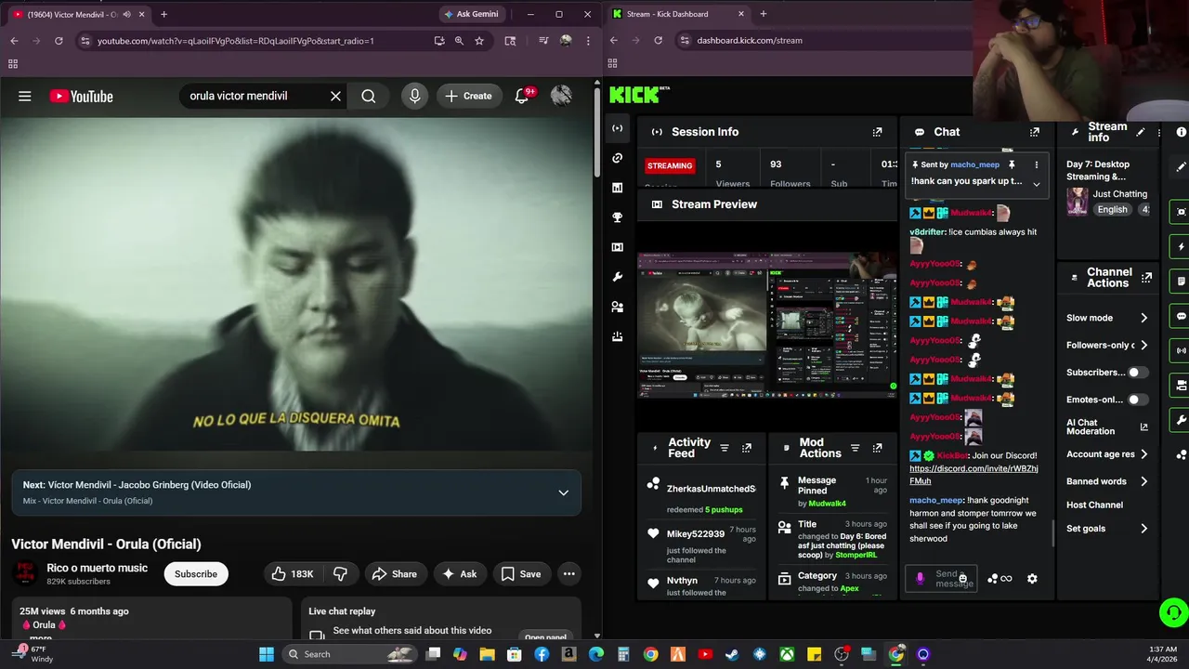Edit Stream info with pencil icon

coord(1141,132)
